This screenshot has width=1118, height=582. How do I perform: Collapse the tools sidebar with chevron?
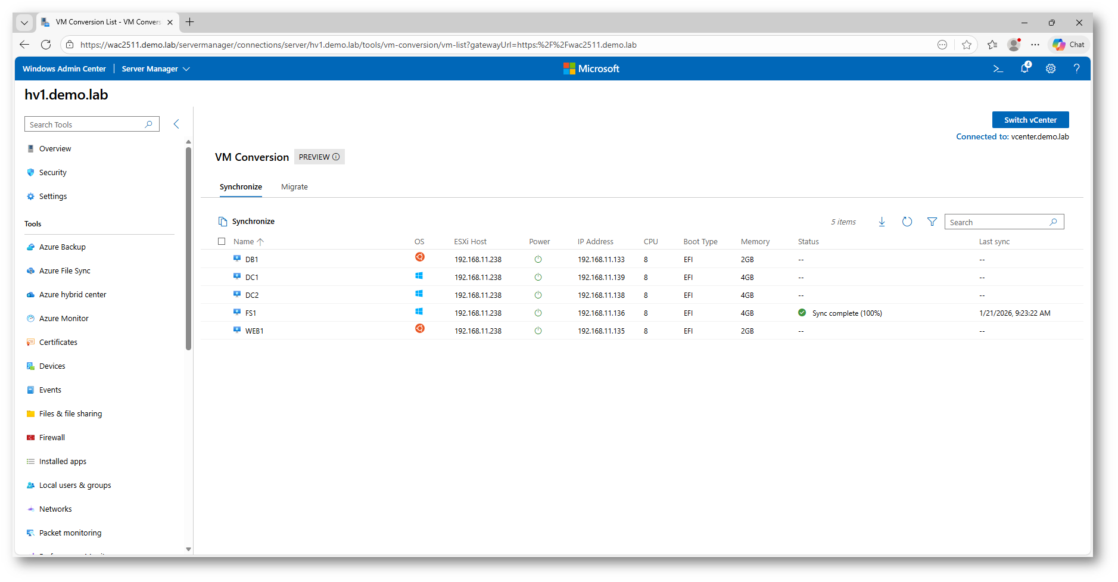176,125
